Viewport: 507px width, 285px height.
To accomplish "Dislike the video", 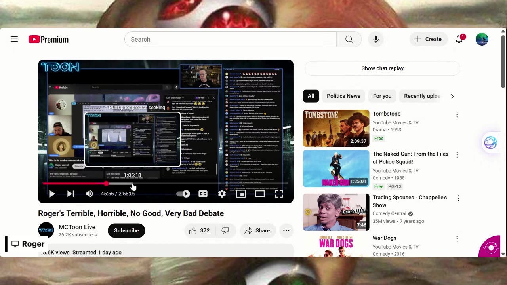I will click(x=225, y=230).
